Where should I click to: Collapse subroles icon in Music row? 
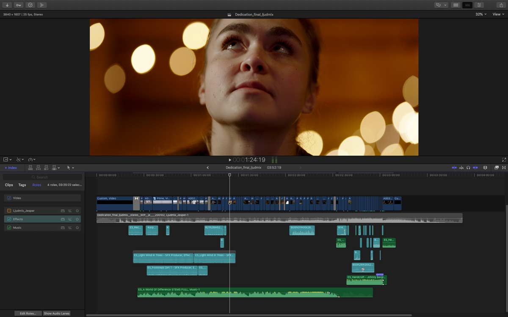pyautogui.click(x=70, y=227)
